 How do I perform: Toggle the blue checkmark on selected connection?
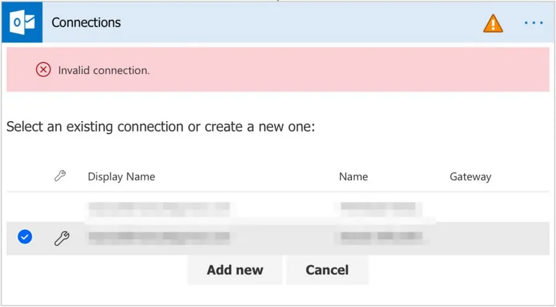click(x=25, y=237)
